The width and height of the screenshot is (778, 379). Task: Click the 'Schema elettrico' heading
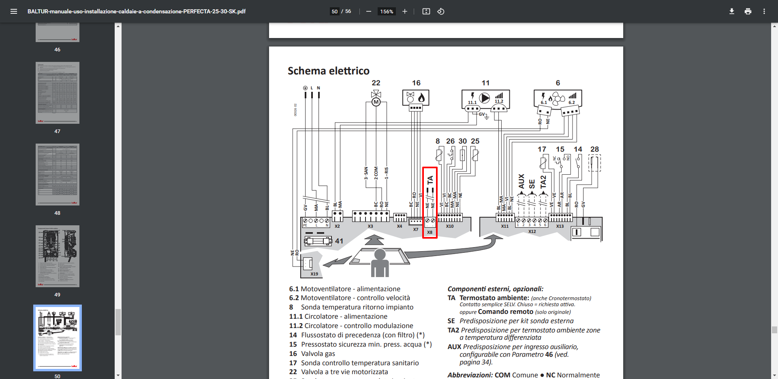tap(329, 71)
